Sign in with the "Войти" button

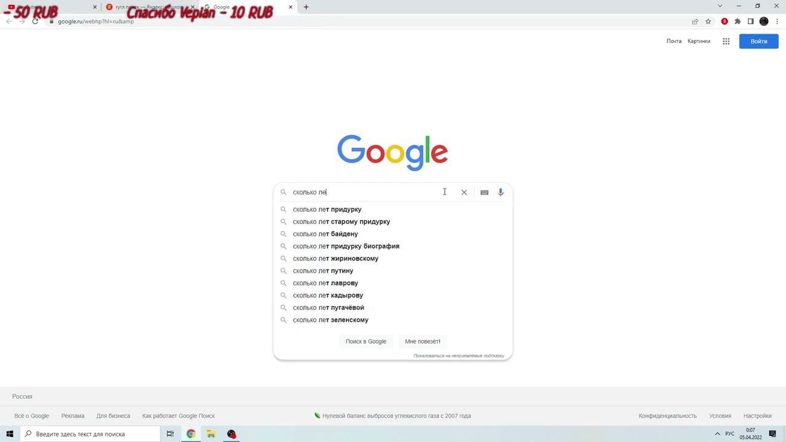[x=759, y=41]
